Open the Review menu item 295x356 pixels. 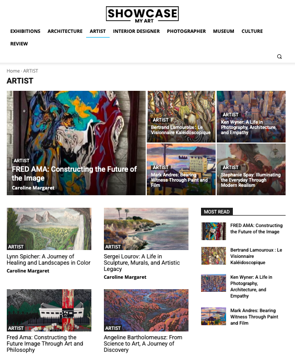click(19, 44)
